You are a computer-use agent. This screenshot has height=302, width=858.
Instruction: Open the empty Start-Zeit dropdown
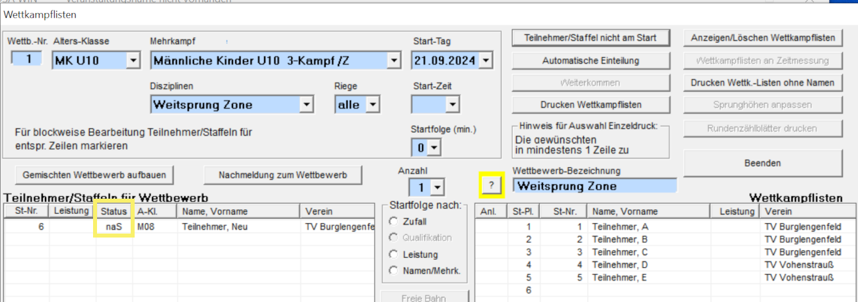click(x=452, y=105)
